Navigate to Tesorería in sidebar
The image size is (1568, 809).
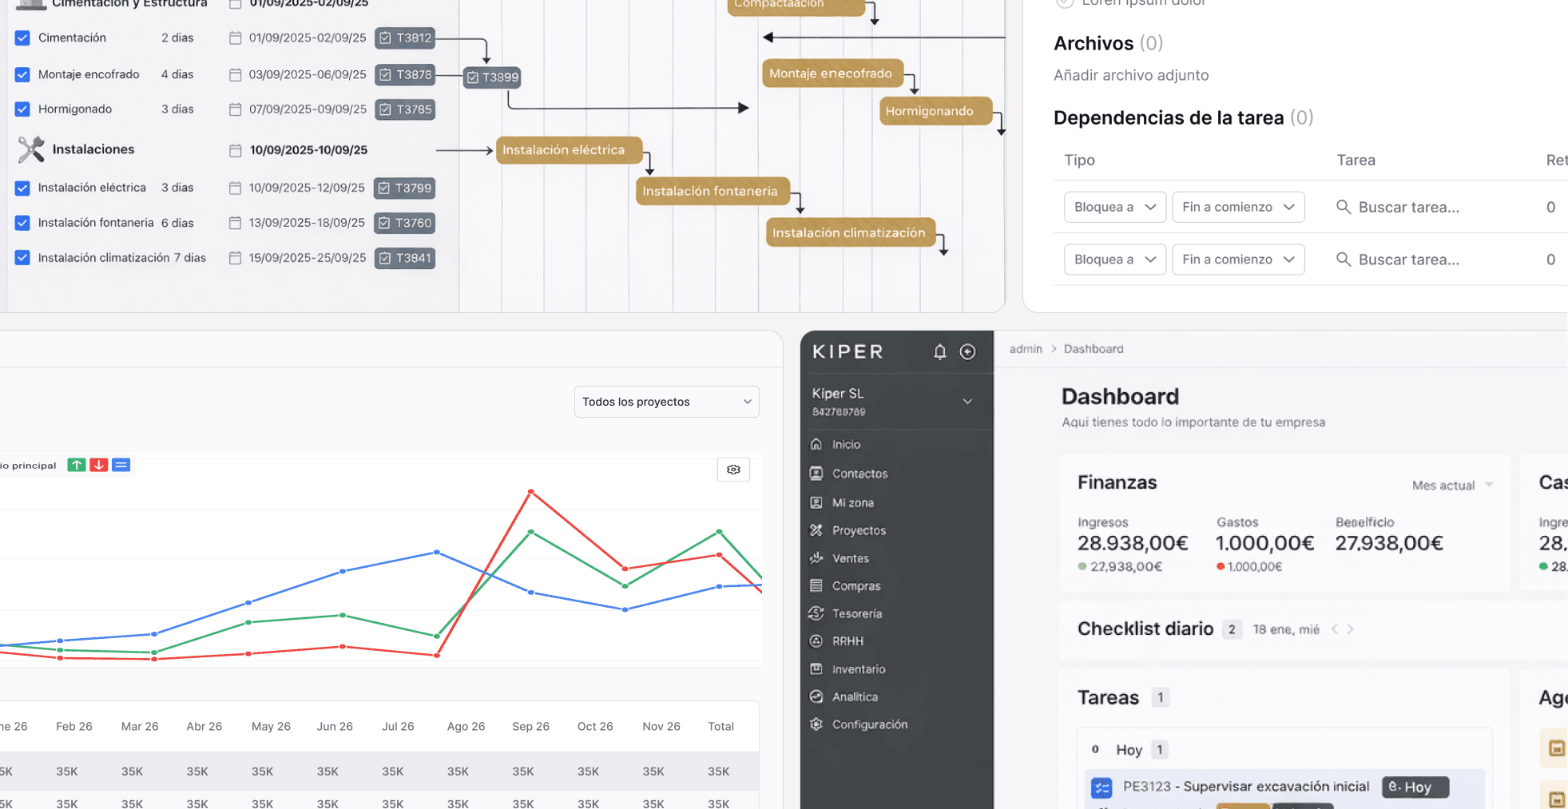(856, 613)
